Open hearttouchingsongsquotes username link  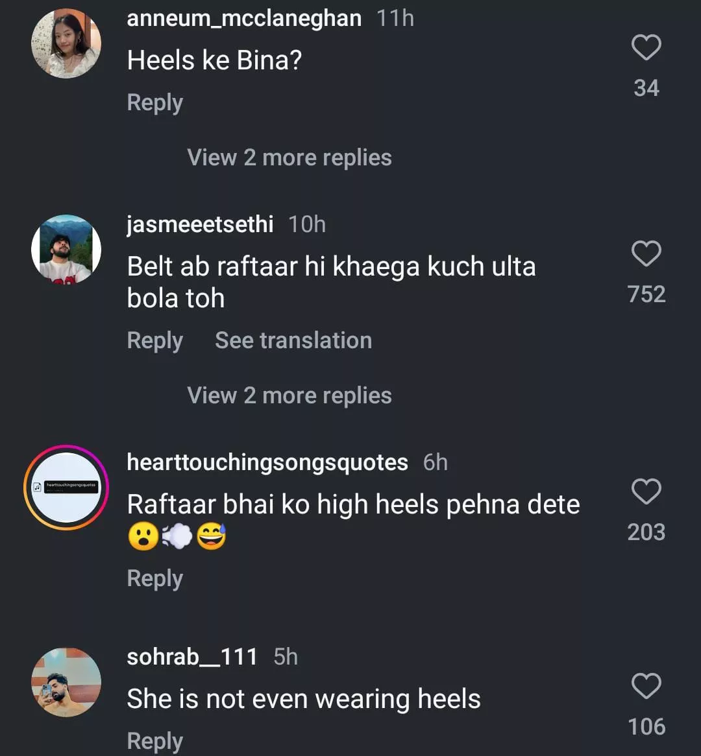267,462
